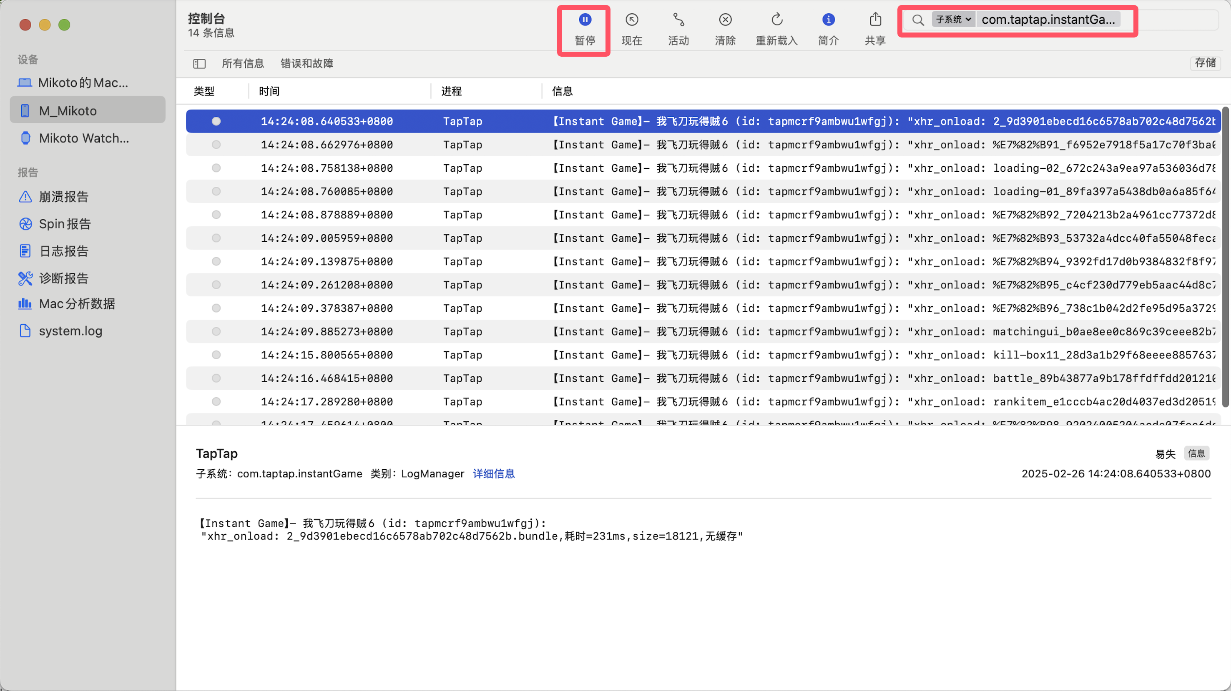This screenshot has height=691, width=1231.
Task: Open the 详细信息 link in detail pane
Action: click(494, 474)
